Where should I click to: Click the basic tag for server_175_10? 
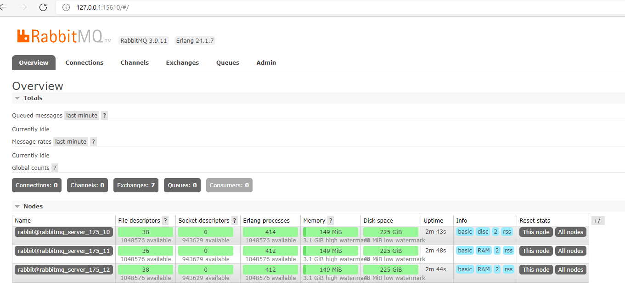465,232
